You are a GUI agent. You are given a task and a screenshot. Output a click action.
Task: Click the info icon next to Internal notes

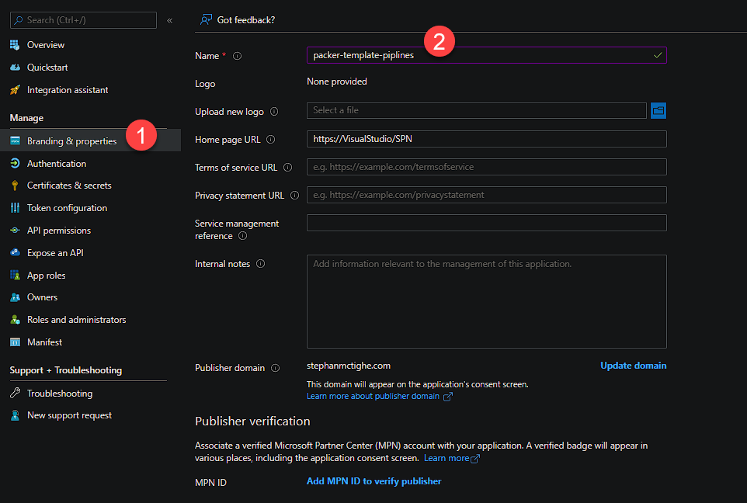[260, 264]
